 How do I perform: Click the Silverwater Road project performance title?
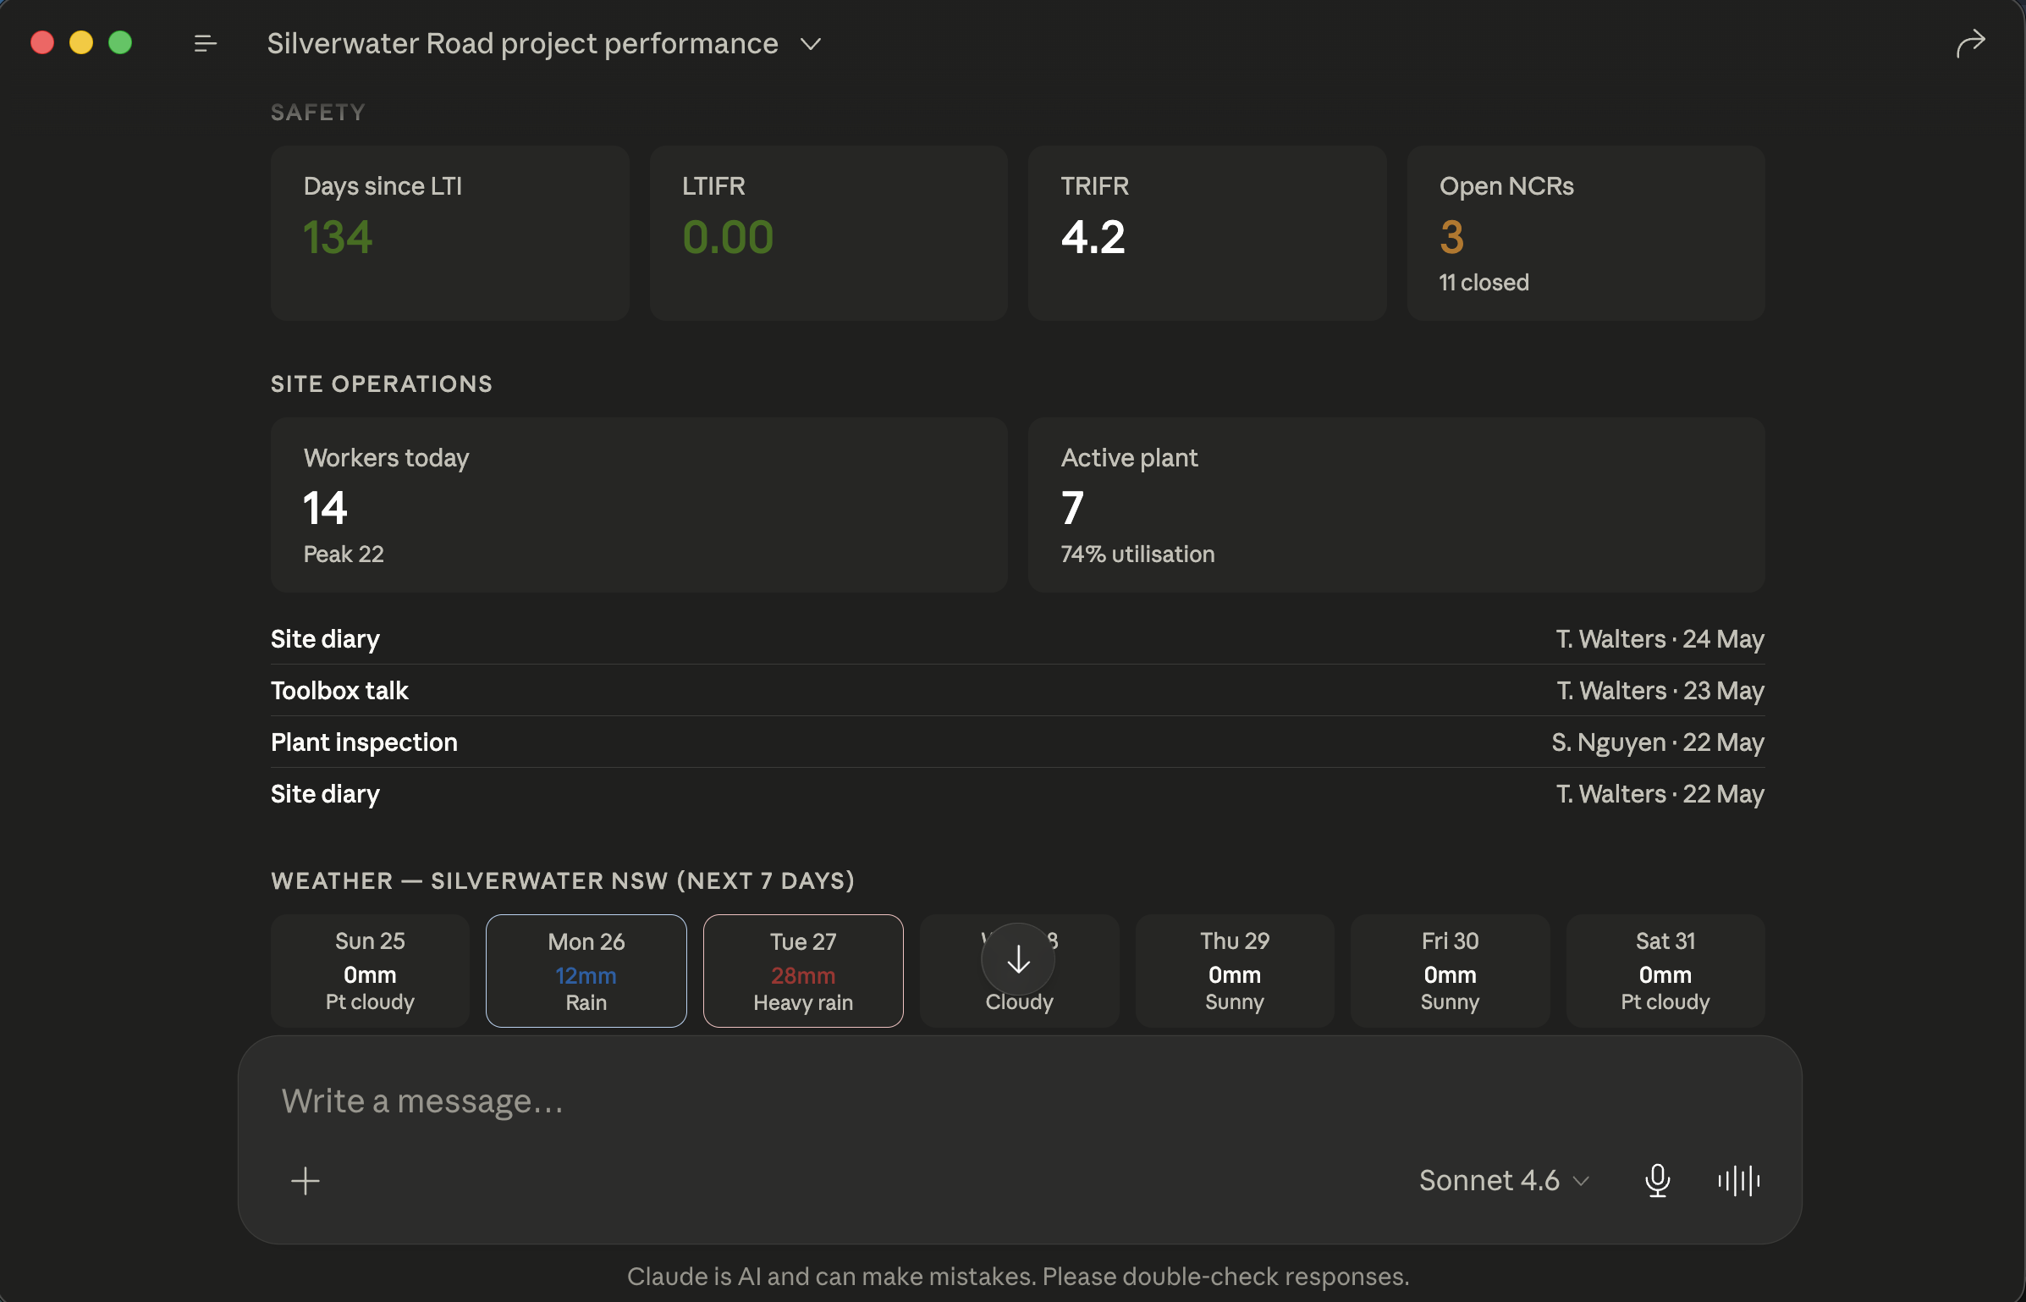[522, 43]
